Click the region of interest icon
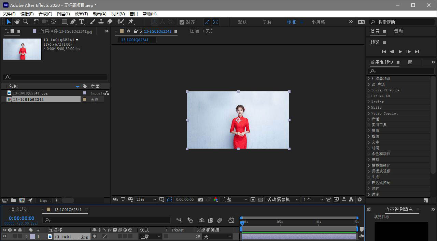Viewport: 437px width, 241px height. coord(253,199)
